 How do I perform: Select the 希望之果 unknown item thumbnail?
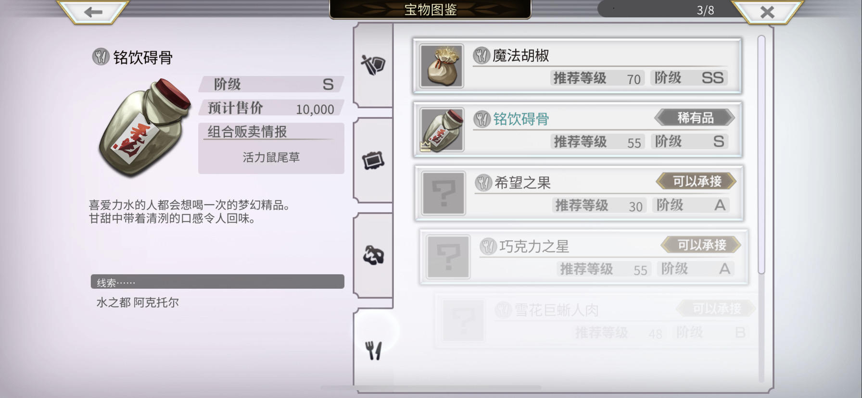click(444, 193)
